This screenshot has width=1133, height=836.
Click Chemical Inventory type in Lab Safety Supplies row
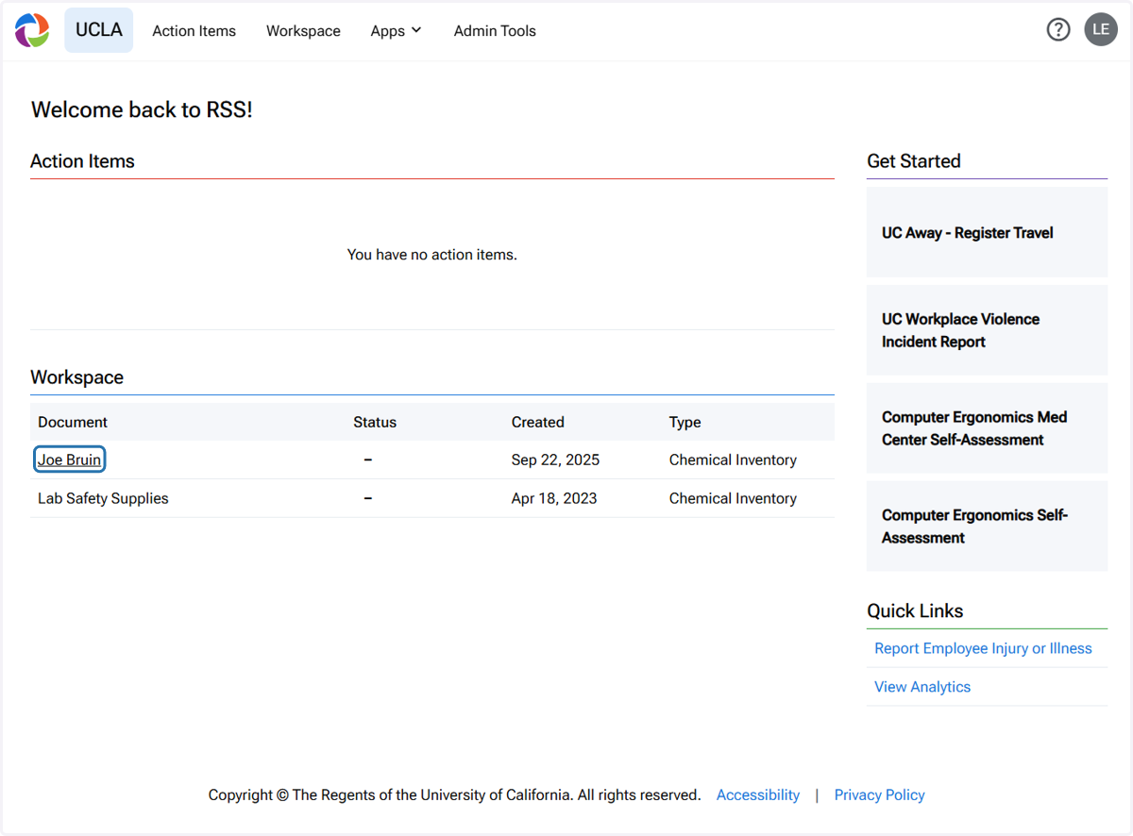coord(733,498)
